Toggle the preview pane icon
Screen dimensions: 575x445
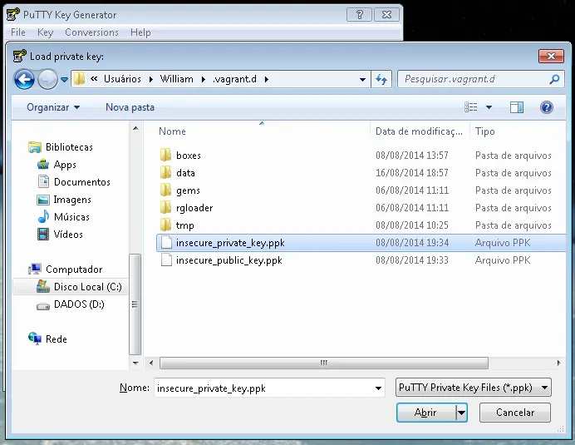click(517, 107)
